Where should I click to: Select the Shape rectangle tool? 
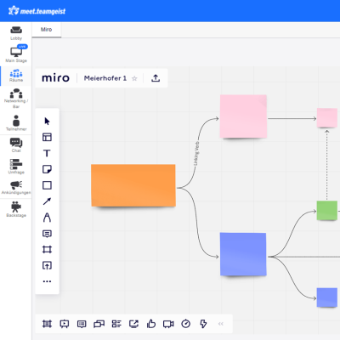point(47,185)
